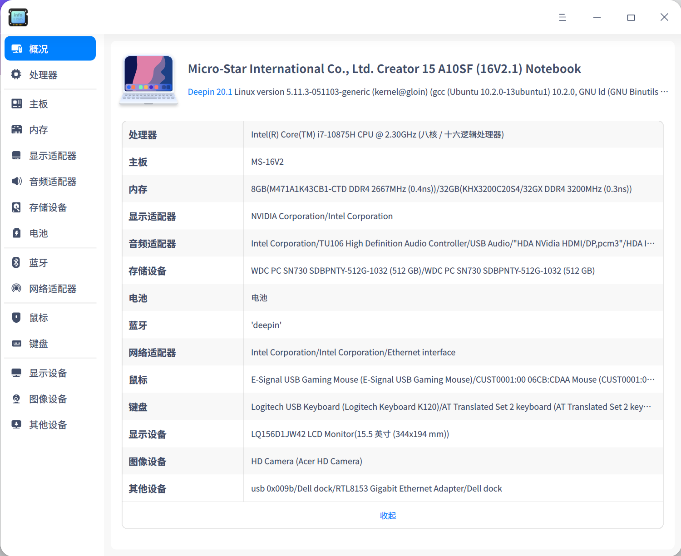The width and height of the screenshot is (681, 556).
Task: Click the HD Camera (Acer HD Camera) value
Action: coord(307,461)
